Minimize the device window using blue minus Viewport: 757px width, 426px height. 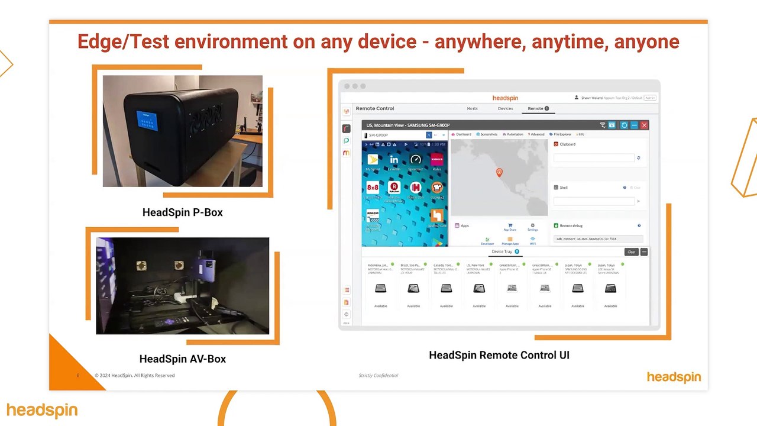tap(634, 125)
